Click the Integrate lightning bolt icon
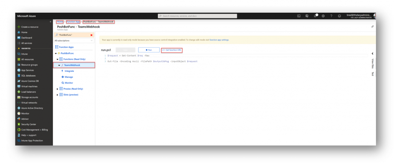The height and width of the screenshot is (164, 394). (62, 71)
